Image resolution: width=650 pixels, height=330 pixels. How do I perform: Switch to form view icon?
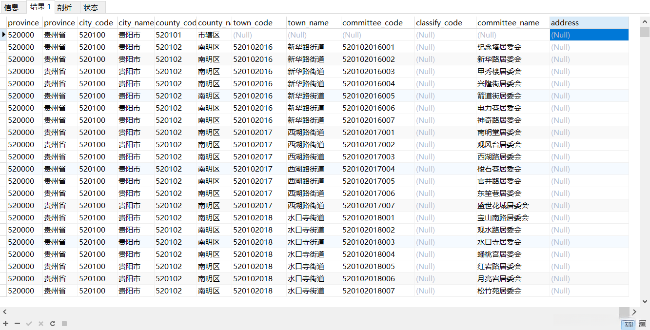[642, 324]
